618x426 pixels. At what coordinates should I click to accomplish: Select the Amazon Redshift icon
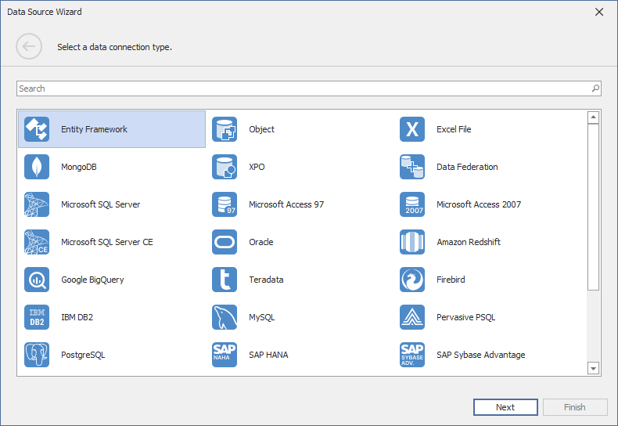click(x=411, y=242)
